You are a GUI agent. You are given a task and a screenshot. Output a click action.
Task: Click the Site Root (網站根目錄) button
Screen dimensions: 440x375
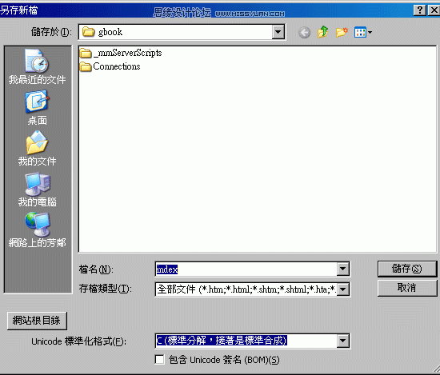point(37,321)
